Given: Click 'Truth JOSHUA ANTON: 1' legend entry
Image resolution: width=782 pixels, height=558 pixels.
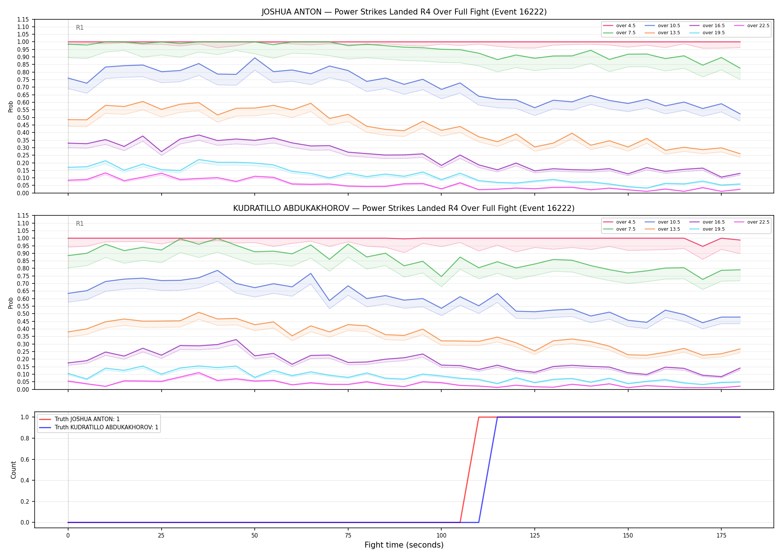Looking at the screenshot, I should (x=79, y=419).
